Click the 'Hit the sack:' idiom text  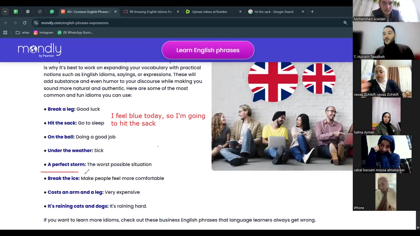(x=62, y=123)
